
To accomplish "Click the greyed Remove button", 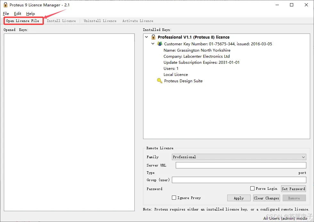I will pos(294,198).
